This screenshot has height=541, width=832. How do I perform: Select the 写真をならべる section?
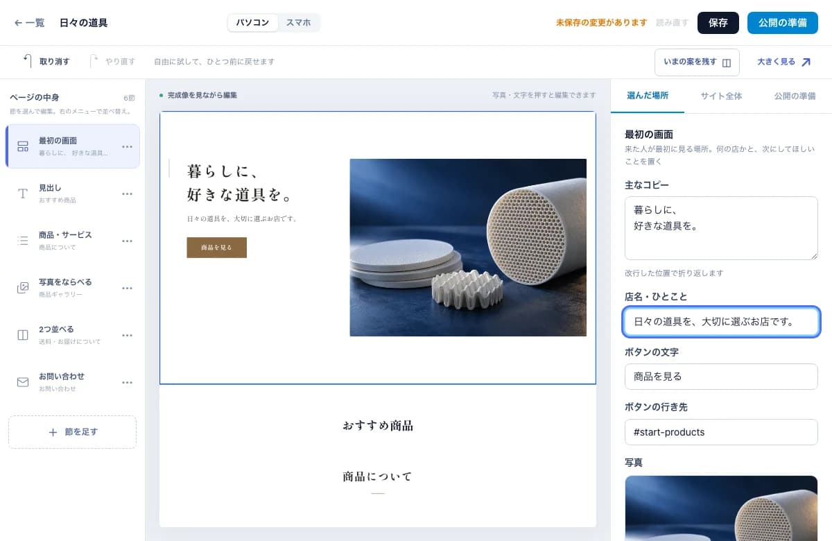(73, 288)
